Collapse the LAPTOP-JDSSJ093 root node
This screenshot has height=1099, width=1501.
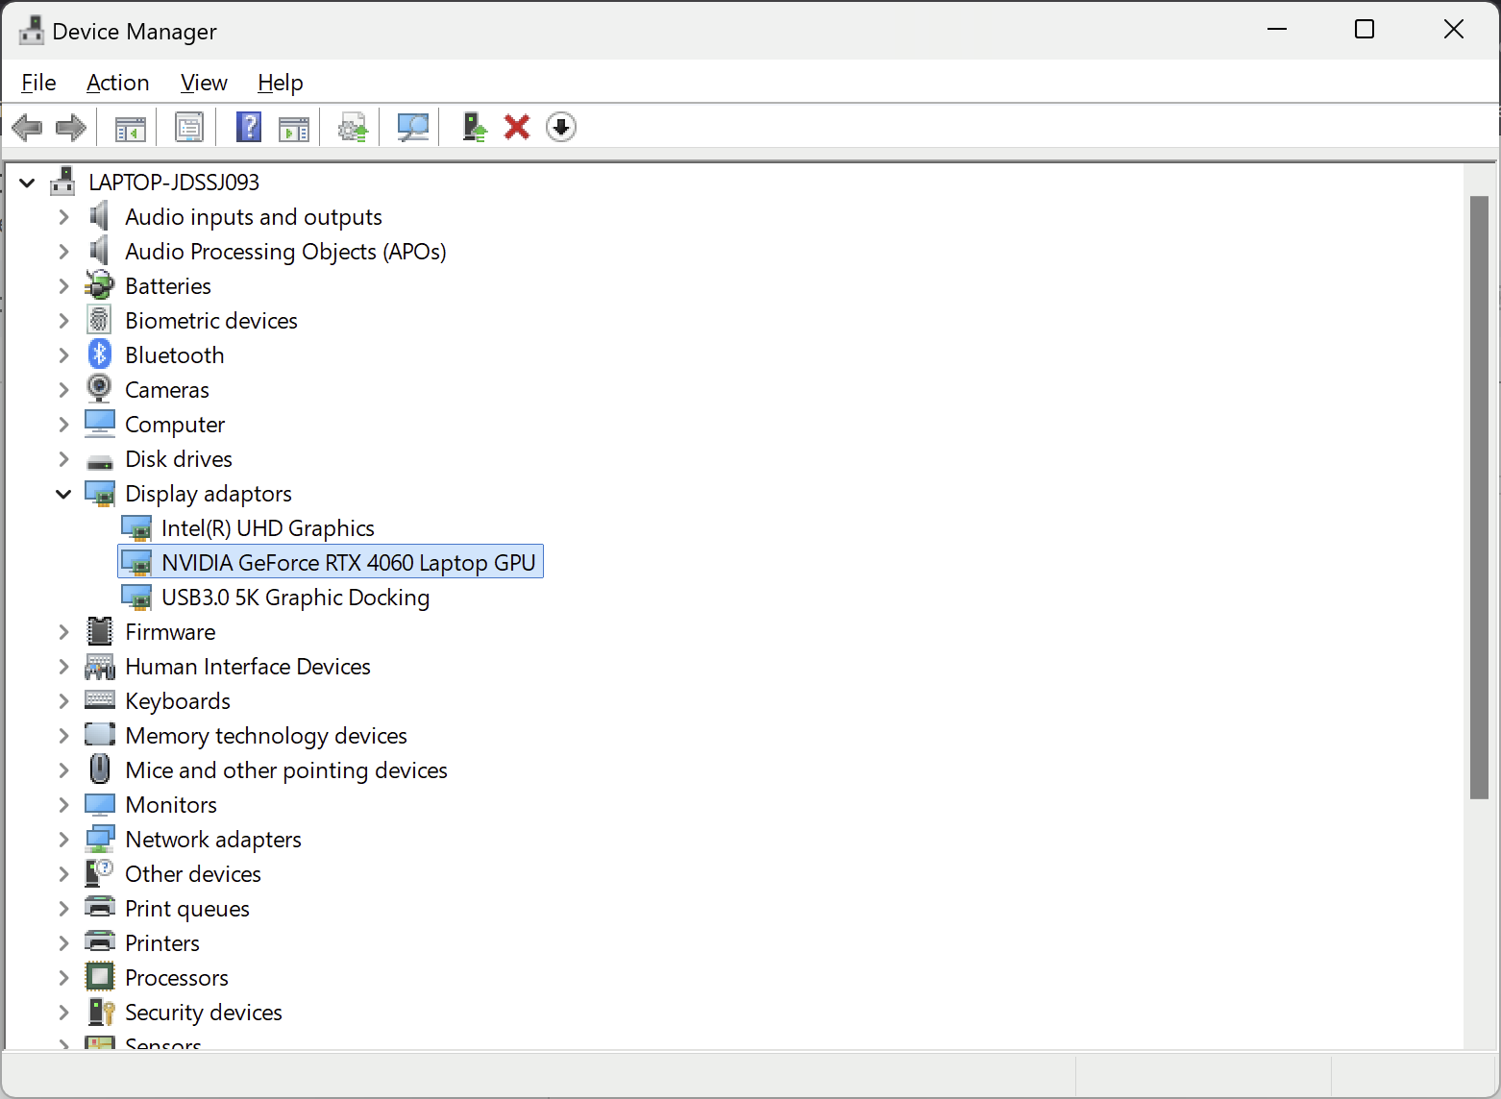(27, 183)
